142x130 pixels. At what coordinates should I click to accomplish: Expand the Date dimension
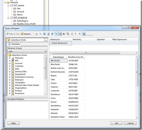[10, 69]
